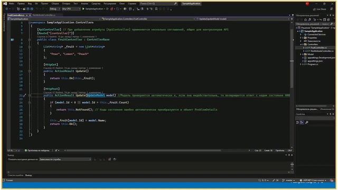
Task: Open the Update(UpdateModel model) member dropdown
Action: click(x=243, y=19)
